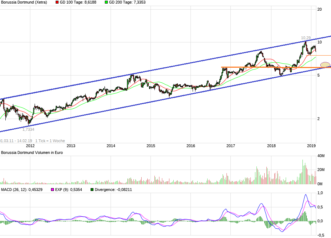Click the 40M volume axis label

(321, 156)
